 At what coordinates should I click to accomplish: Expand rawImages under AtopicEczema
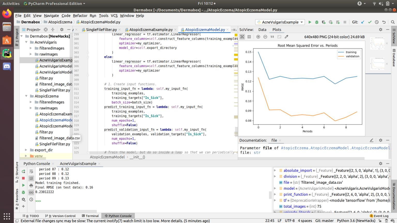coord(31,108)
